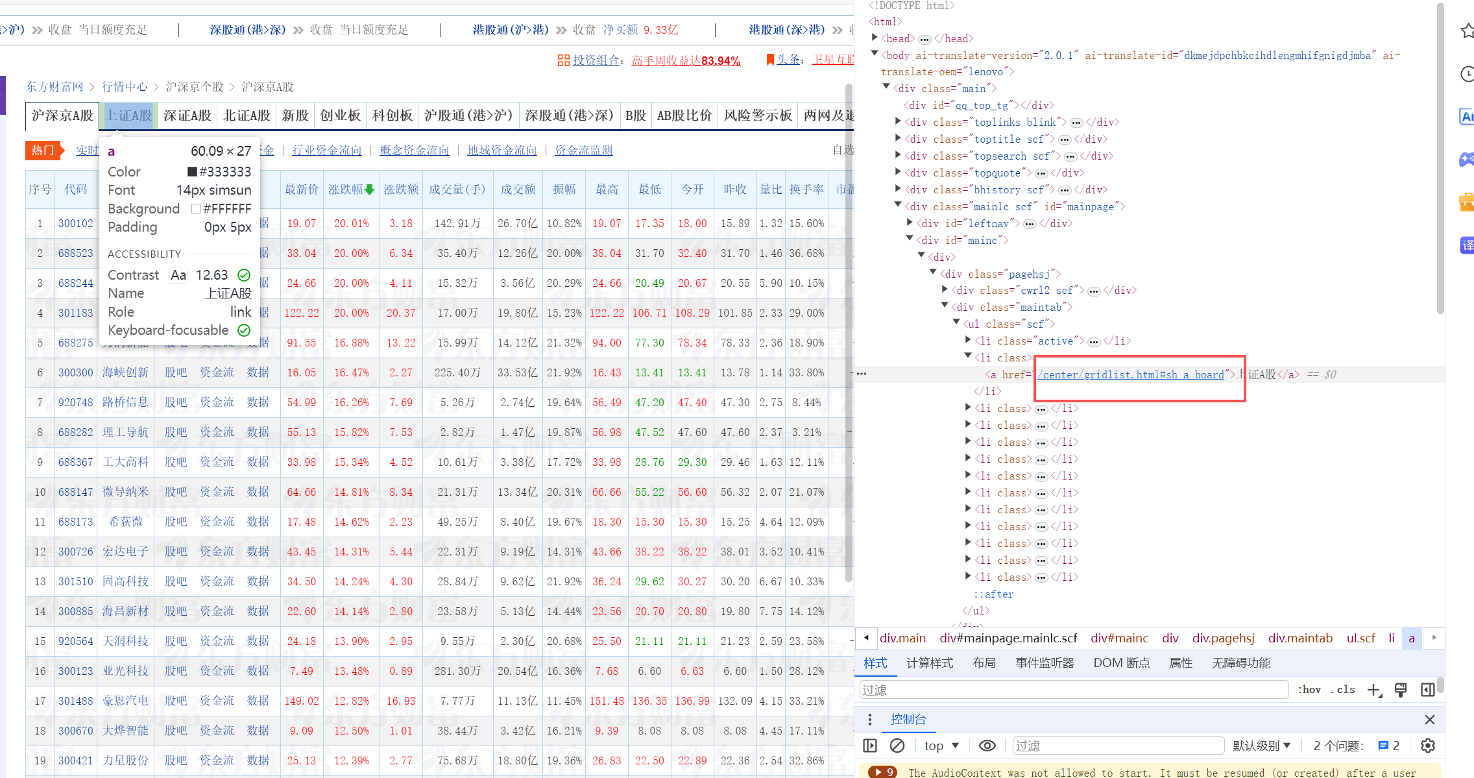Viewport: 1474px width, 778px height.
Task: Expand the head element in DOM tree
Action: coord(875,38)
